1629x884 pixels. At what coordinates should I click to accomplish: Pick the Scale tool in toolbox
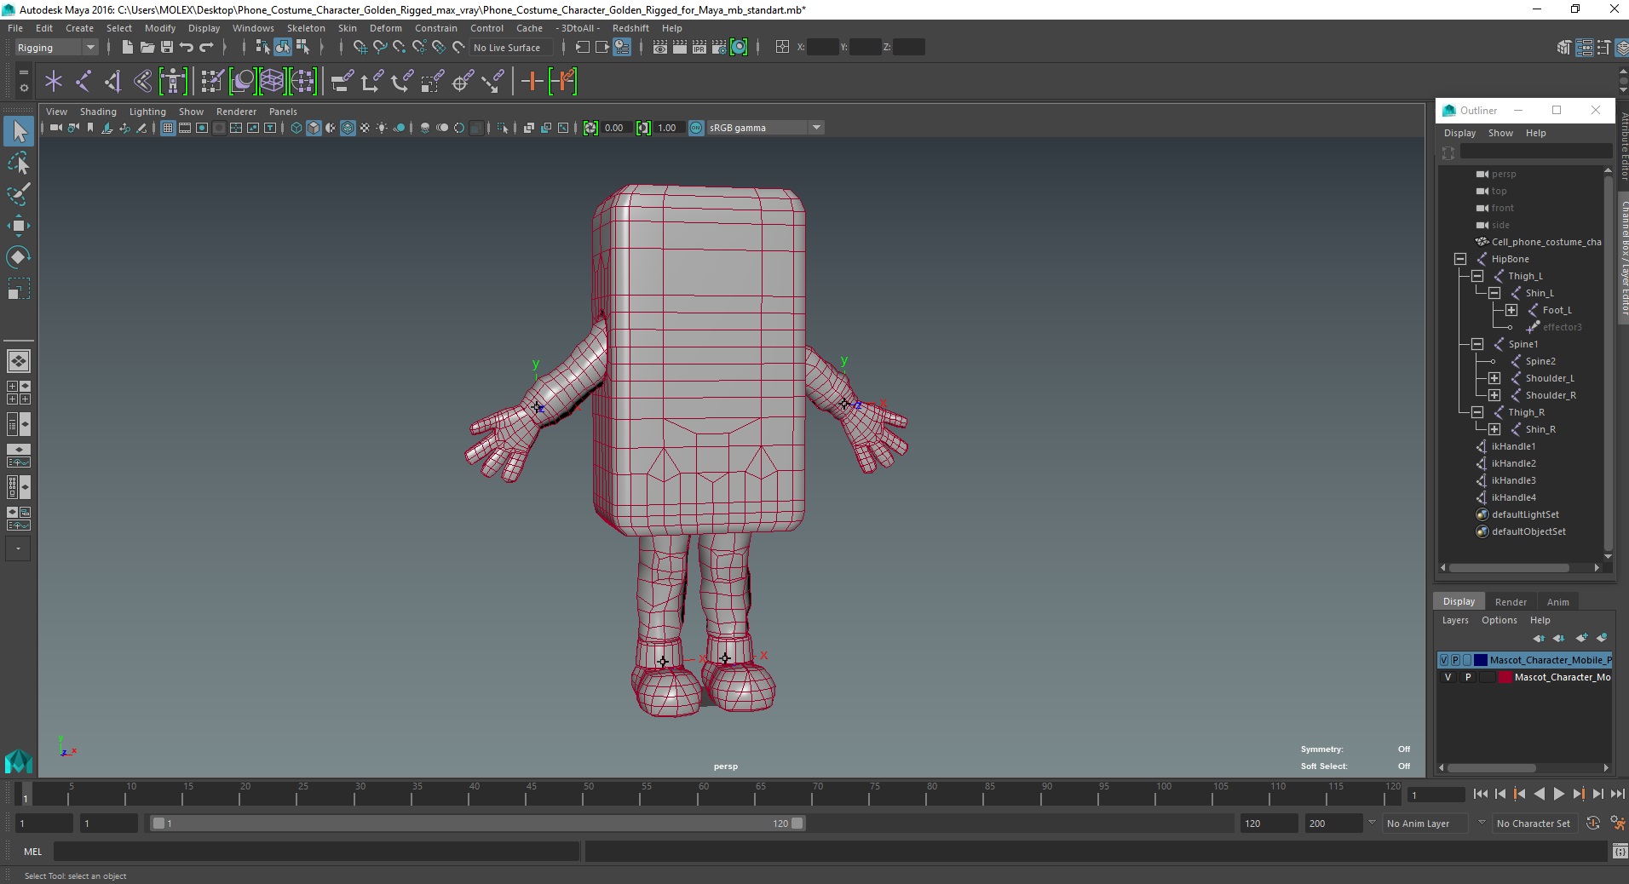[19, 289]
